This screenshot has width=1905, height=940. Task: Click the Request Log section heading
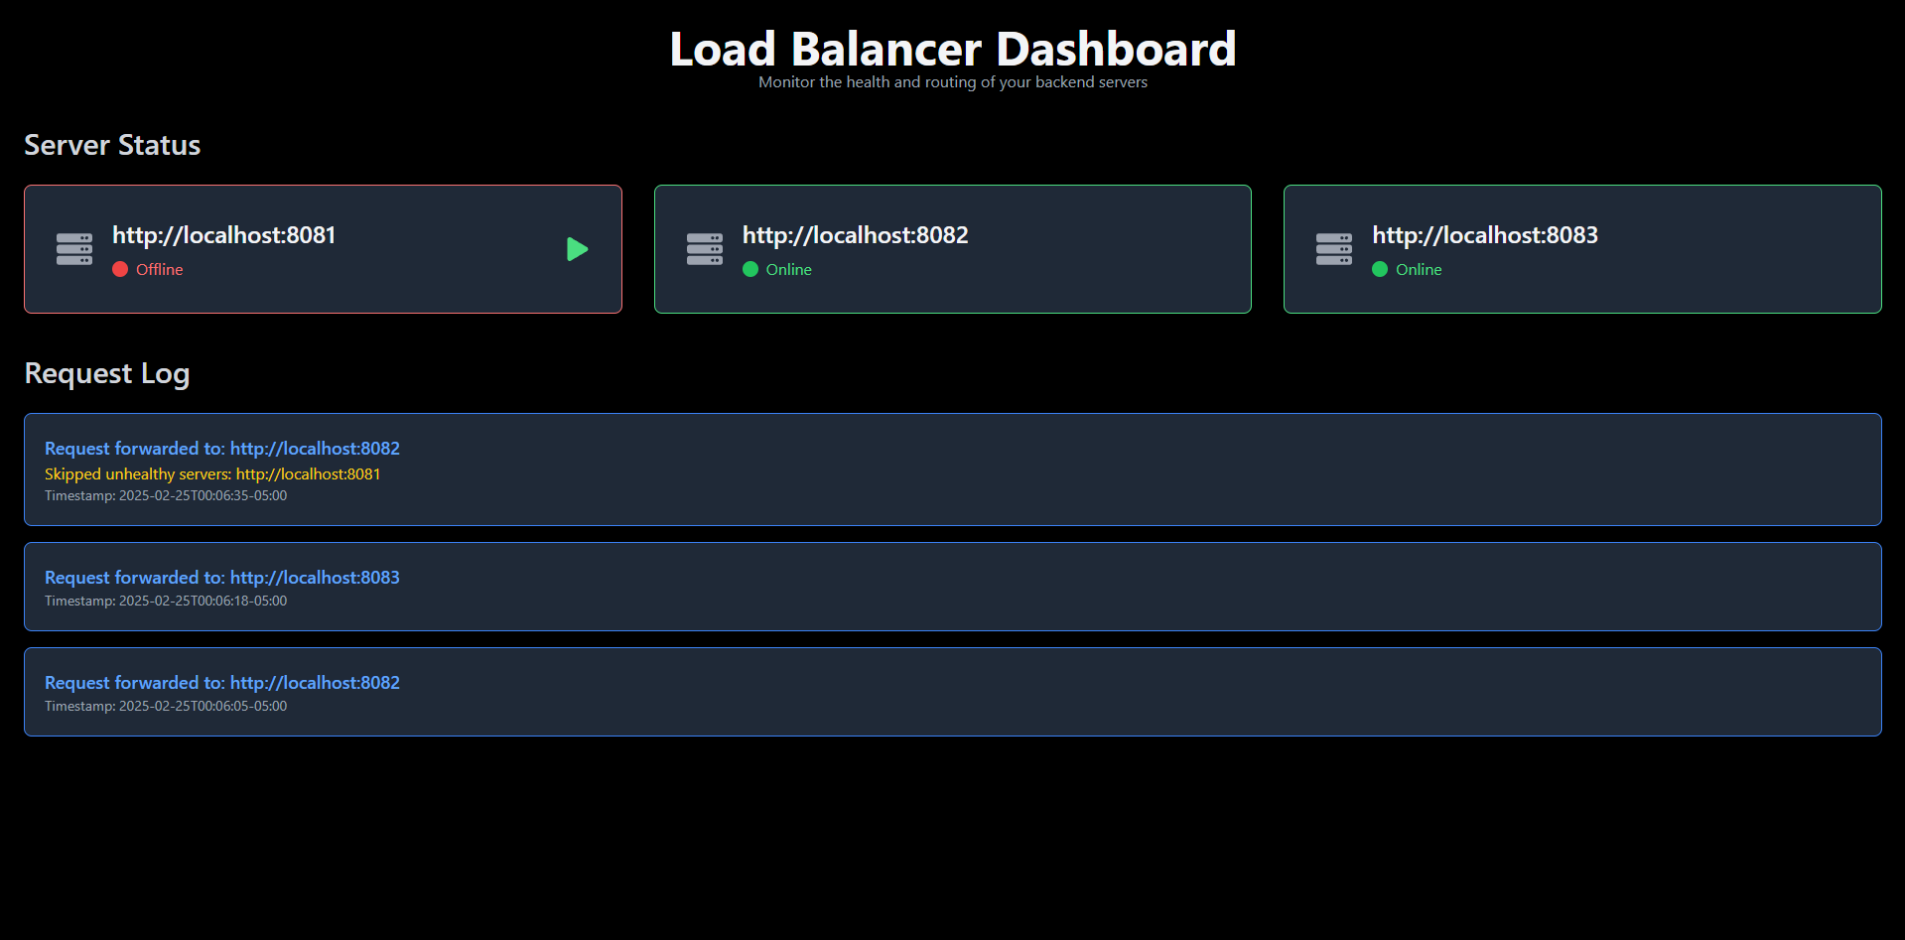click(107, 373)
